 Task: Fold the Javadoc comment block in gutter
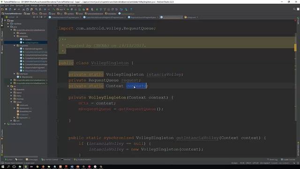57,39
